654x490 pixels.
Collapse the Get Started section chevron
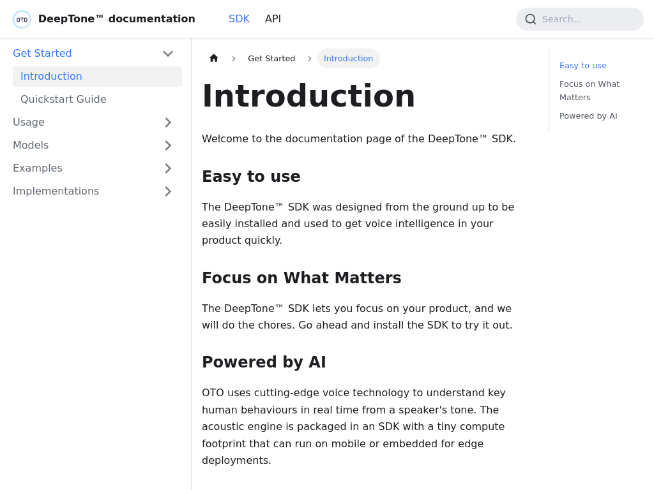click(168, 54)
